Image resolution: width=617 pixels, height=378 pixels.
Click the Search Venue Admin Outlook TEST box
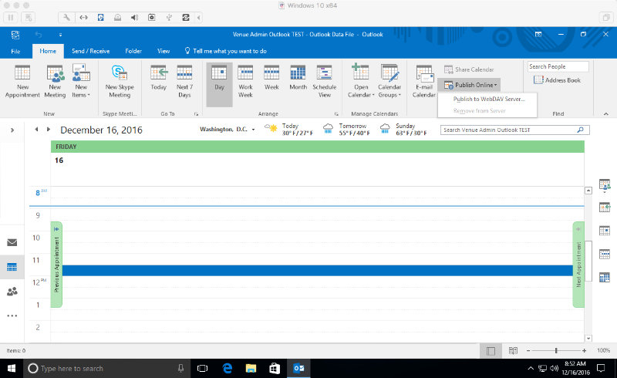point(514,130)
